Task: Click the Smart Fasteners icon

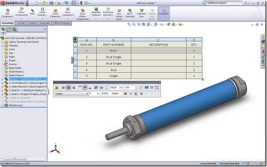Action: 55,13
